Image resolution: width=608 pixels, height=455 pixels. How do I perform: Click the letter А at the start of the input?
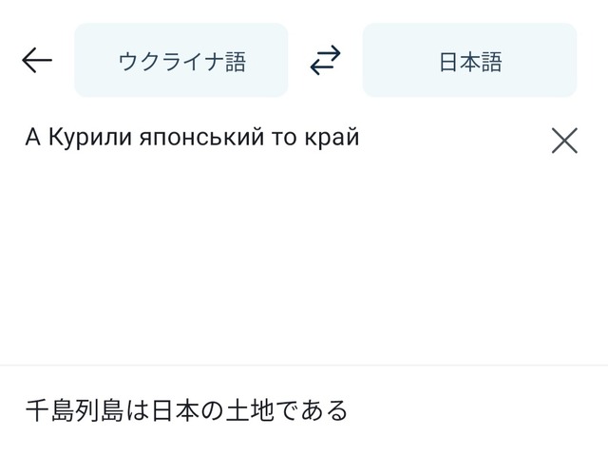coord(33,137)
